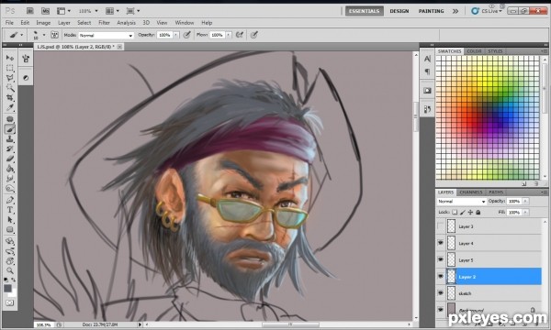
Task: Open Tool Preset picker dropdown
Action: click(22, 35)
